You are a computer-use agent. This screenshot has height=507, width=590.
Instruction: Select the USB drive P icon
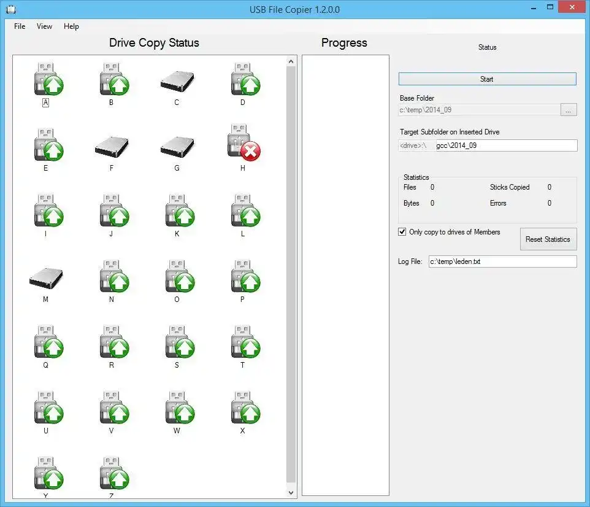coord(246,276)
